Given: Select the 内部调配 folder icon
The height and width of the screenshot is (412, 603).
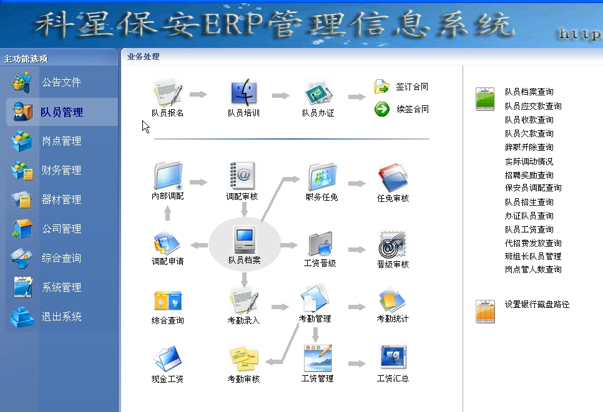Looking at the screenshot, I should (167, 176).
